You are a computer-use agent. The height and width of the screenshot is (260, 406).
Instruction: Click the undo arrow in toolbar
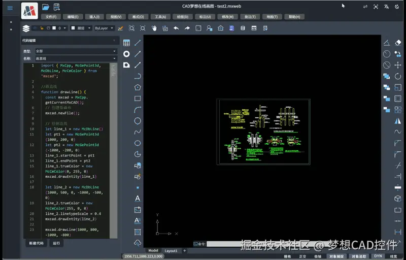(176, 28)
